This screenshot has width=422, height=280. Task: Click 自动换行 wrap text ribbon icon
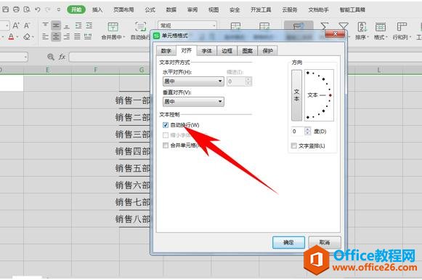coord(140,27)
